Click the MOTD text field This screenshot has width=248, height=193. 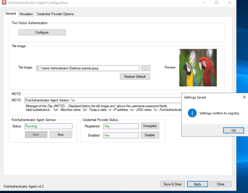[103, 100]
